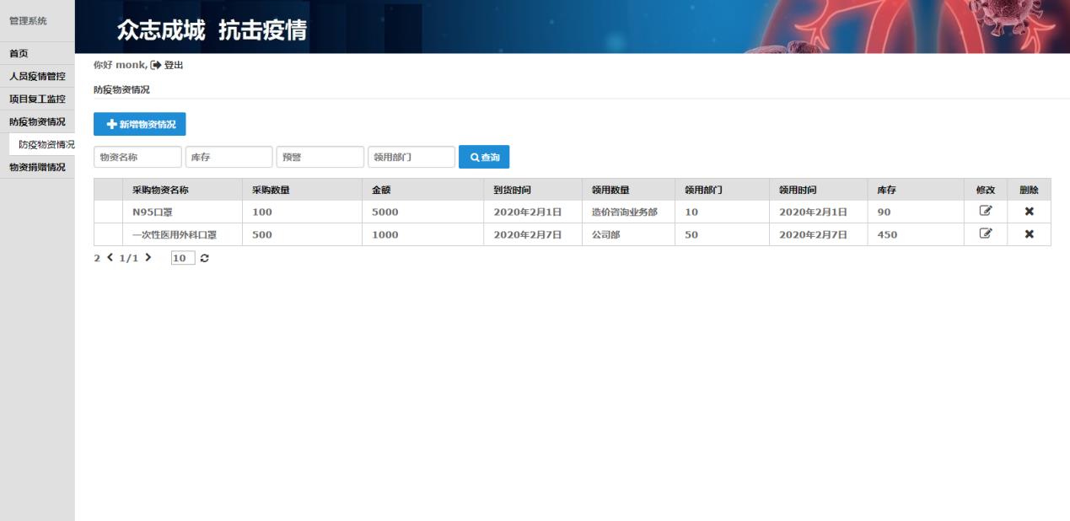Click the refresh icon in pagination

[x=205, y=258]
